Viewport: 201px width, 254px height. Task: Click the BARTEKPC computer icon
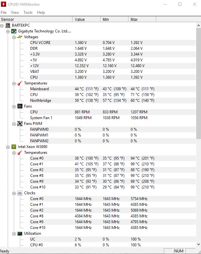[x=8, y=25]
